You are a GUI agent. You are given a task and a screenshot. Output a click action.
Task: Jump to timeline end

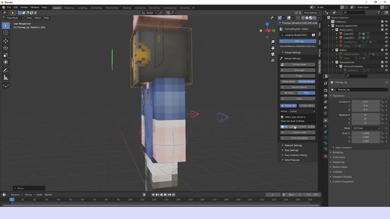point(174,195)
